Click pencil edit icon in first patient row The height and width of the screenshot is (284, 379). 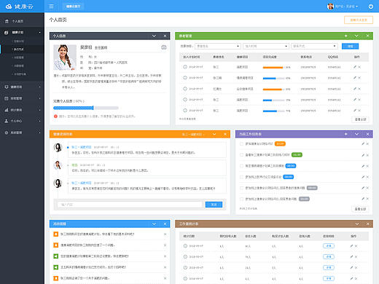click(355, 67)
